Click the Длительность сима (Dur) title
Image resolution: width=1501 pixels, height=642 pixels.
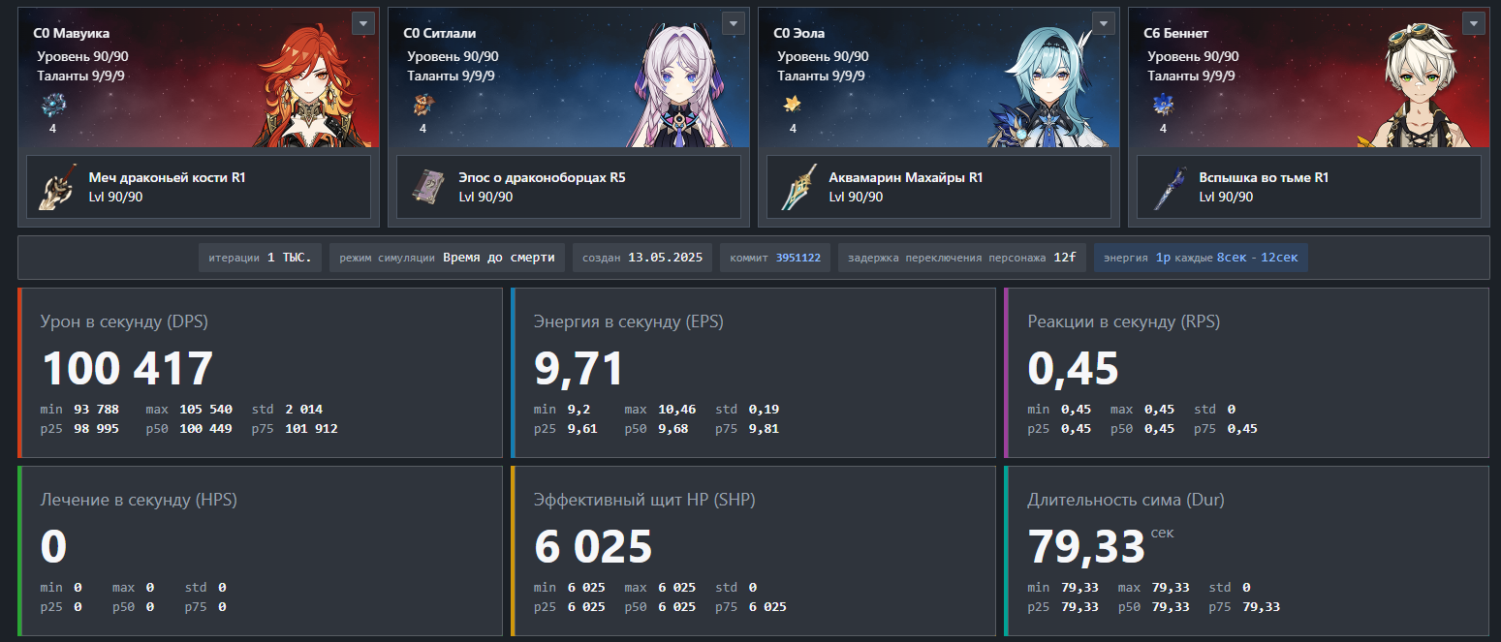pyautogui.click(x=1126, y=500)
